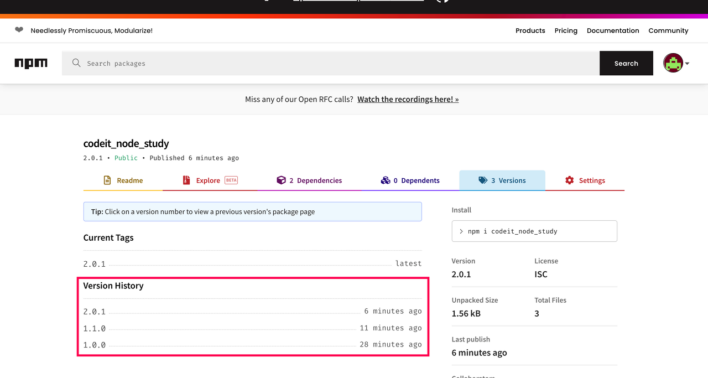Click the Public label

click(126, 158)
